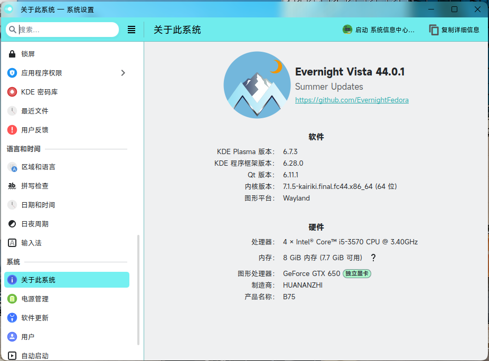This screenshot has height=361, width=489.
Task: Open 电源管理 settings
Action: point(67,299)
